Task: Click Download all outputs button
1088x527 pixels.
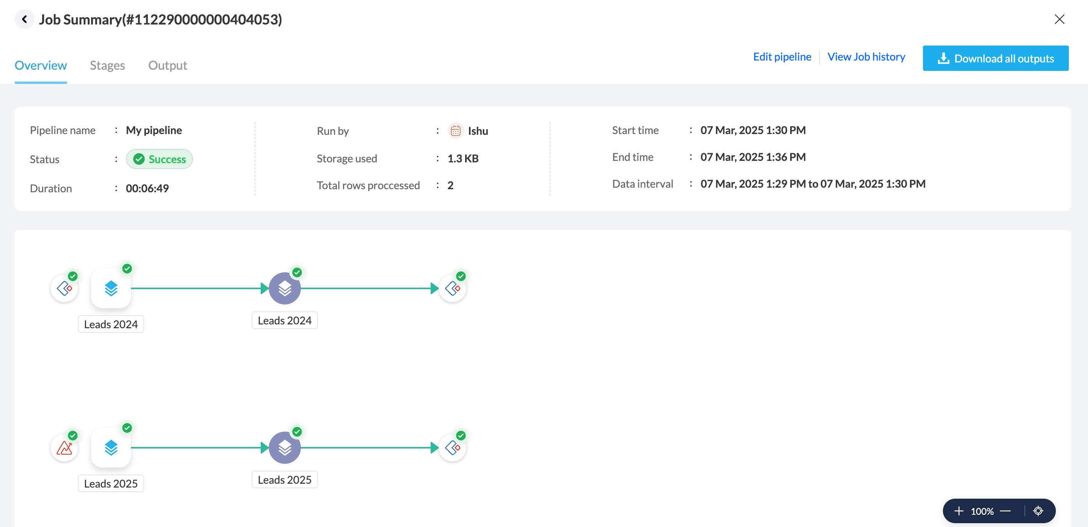Action: click(x=995, y=58)
